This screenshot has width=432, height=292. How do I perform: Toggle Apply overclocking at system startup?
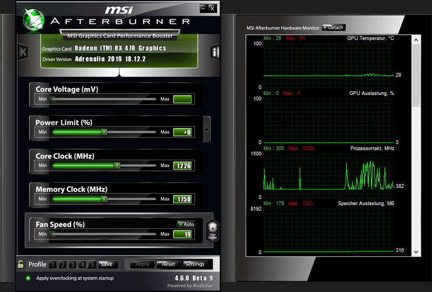tap(28, 278)
